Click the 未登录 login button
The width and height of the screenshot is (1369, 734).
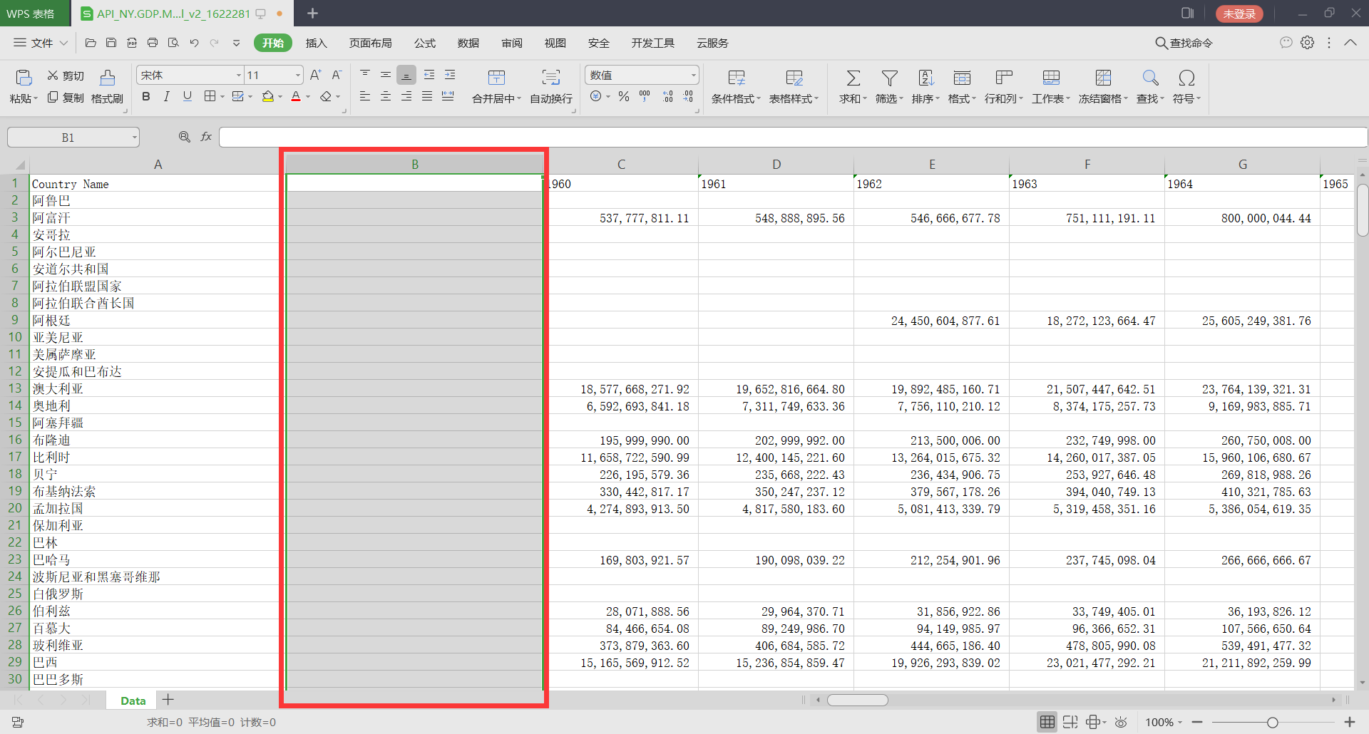[x=1239, y=14]
